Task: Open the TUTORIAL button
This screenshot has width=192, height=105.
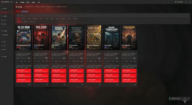Action: click(179, 2)
